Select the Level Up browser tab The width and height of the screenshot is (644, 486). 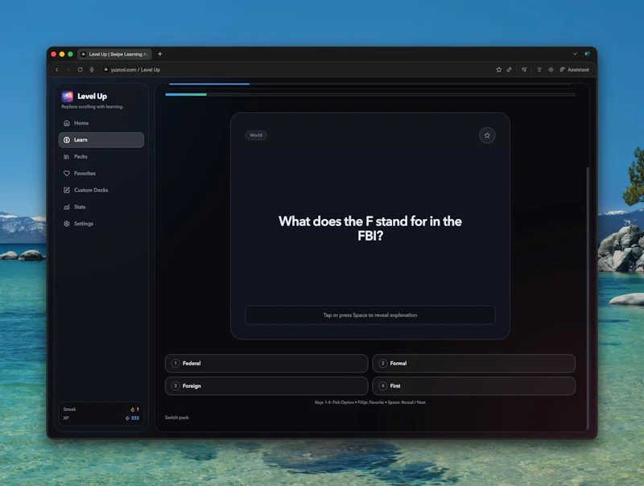(x=114, y=54)
